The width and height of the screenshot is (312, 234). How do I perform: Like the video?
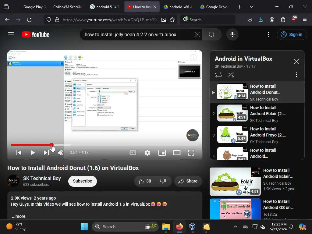click(144, 181)
